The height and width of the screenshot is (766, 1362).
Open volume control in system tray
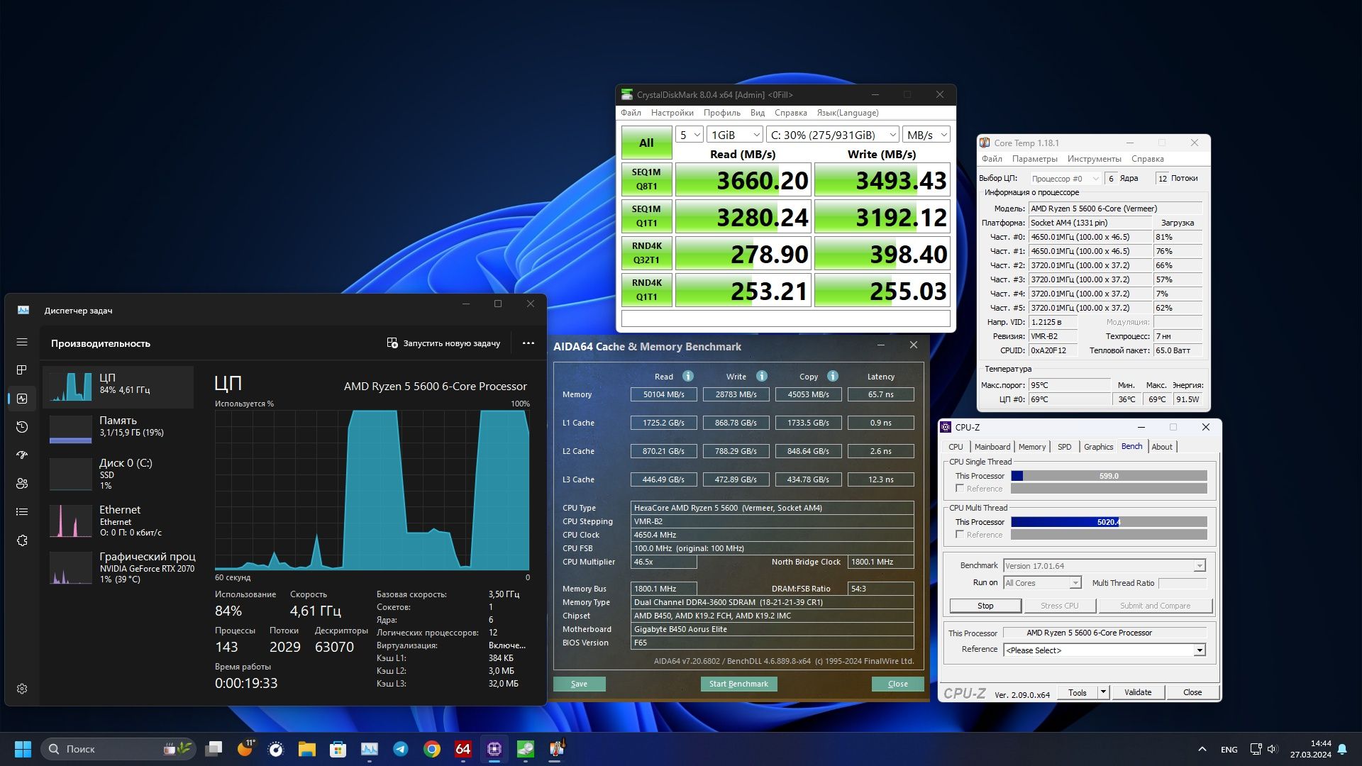[x=1272, y=749]
